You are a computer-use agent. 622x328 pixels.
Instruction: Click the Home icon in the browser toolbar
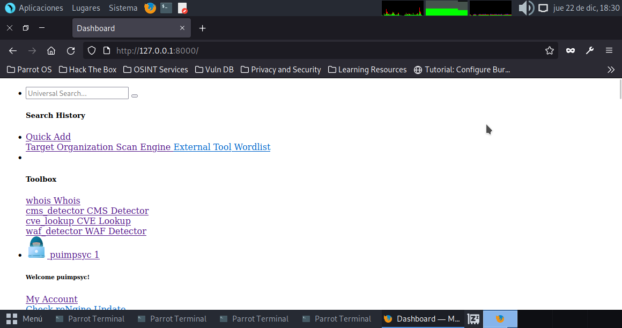tap(51, 50)
